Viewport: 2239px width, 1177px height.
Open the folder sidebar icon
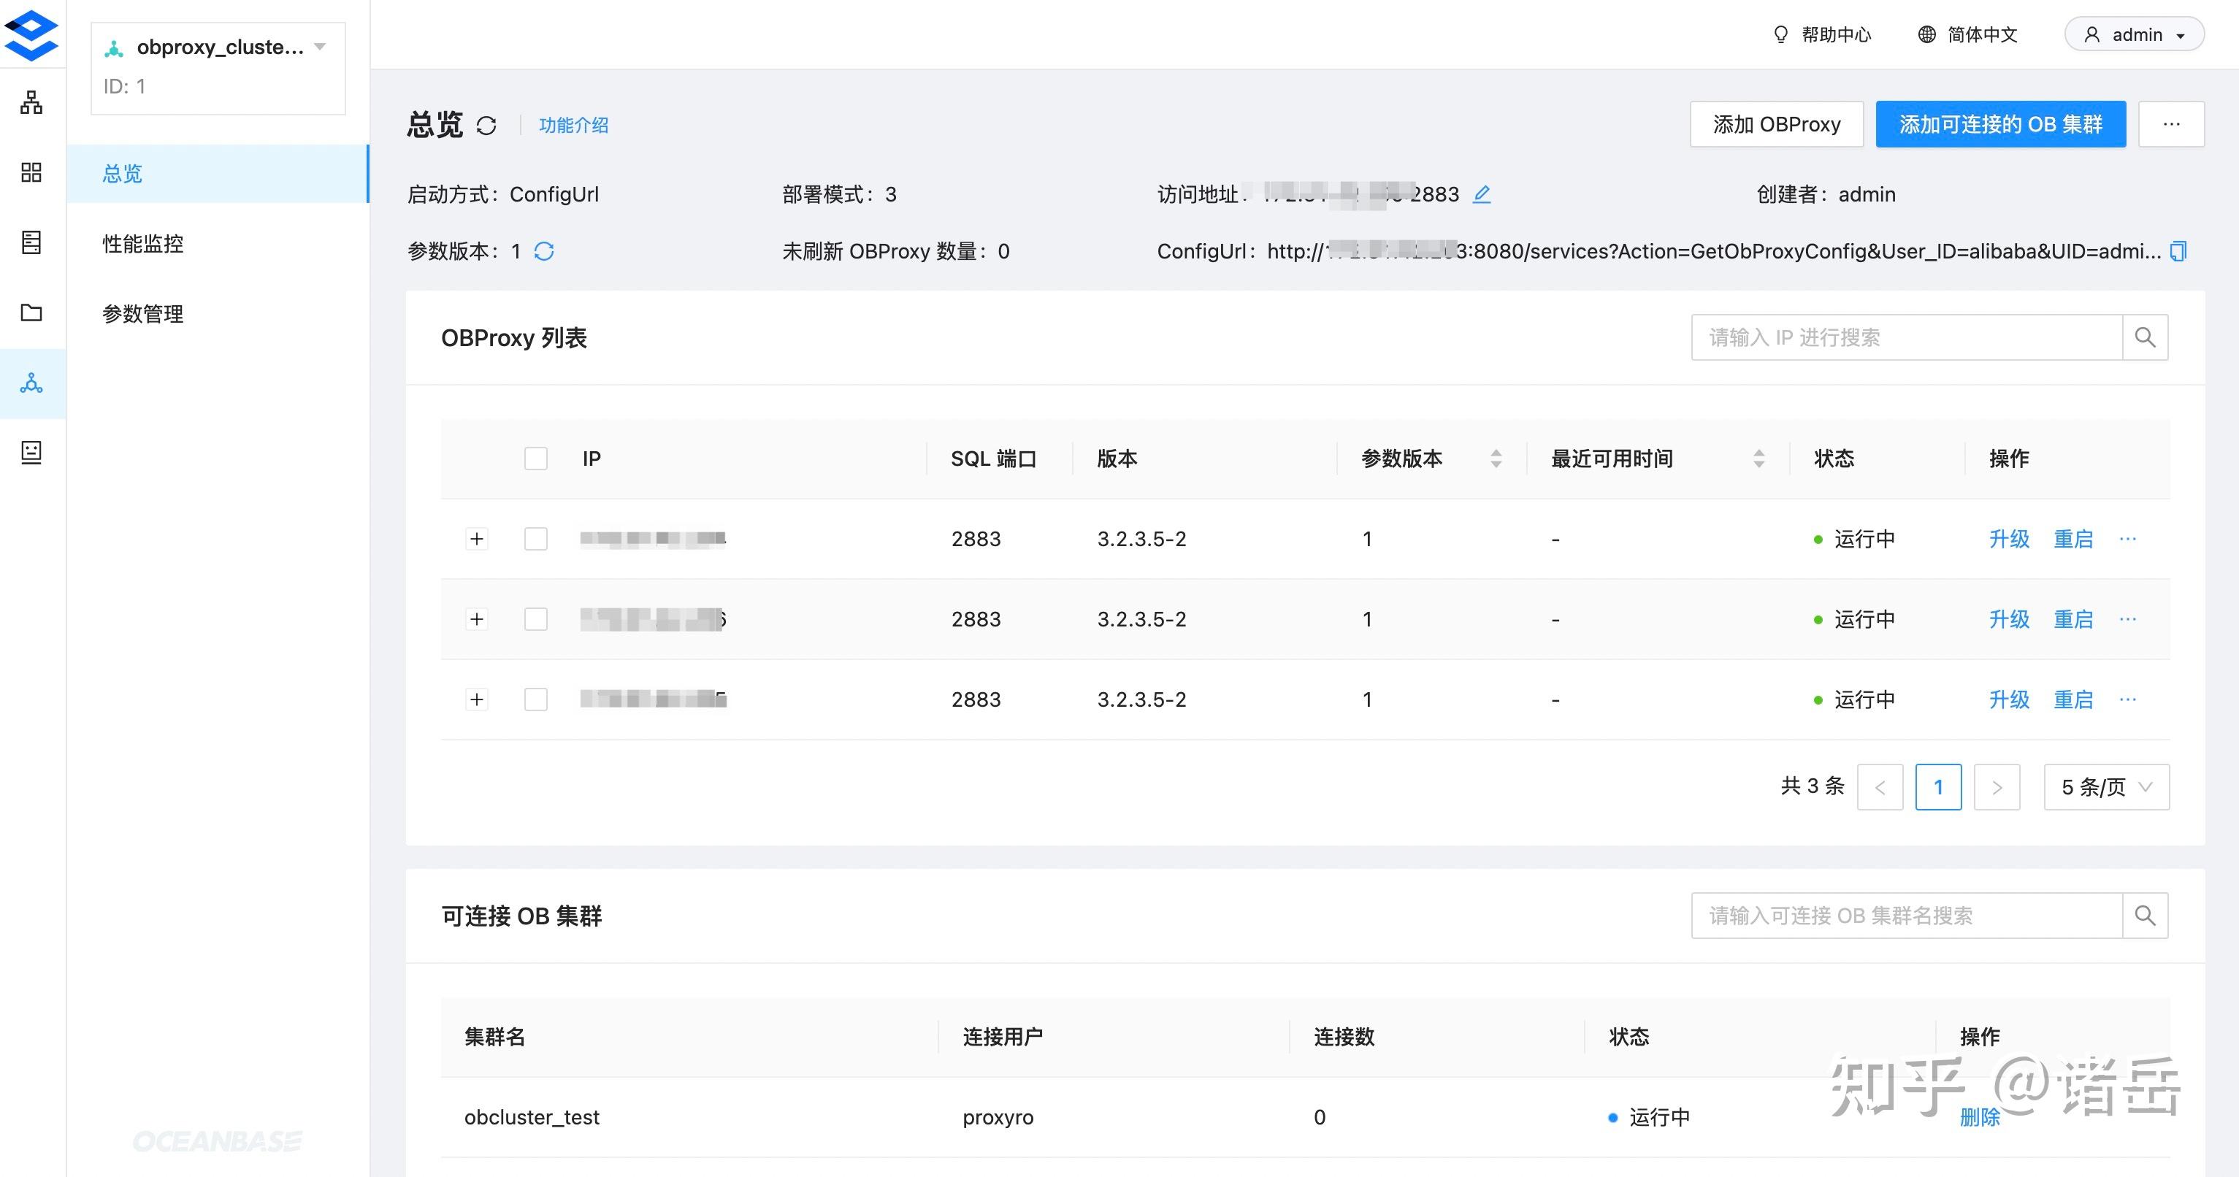tap(31, 312)
